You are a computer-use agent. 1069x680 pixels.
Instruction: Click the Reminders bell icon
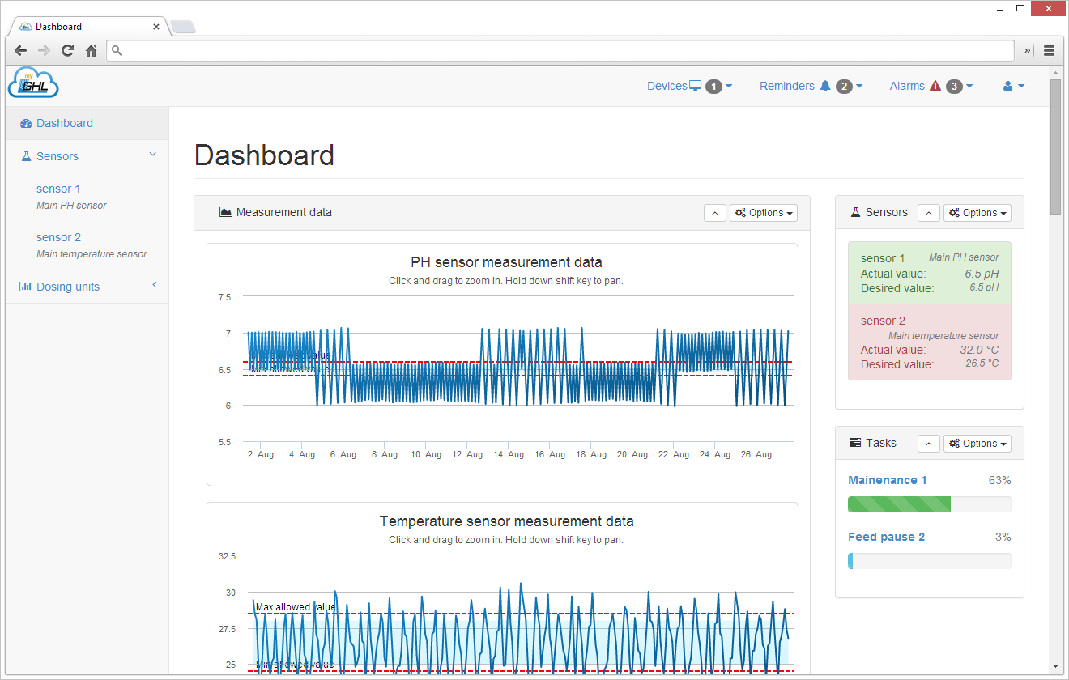point(824,85)
